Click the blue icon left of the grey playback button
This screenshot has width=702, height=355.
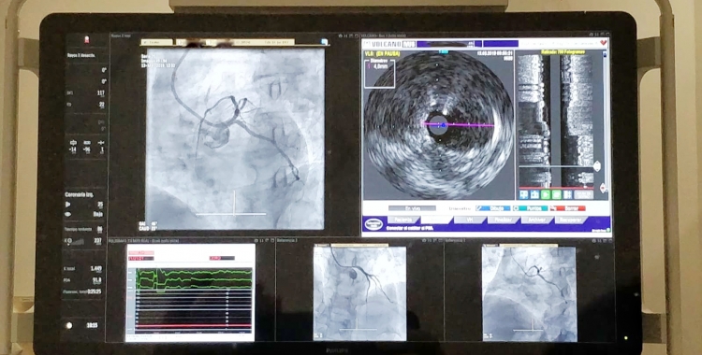click(567, 194)
